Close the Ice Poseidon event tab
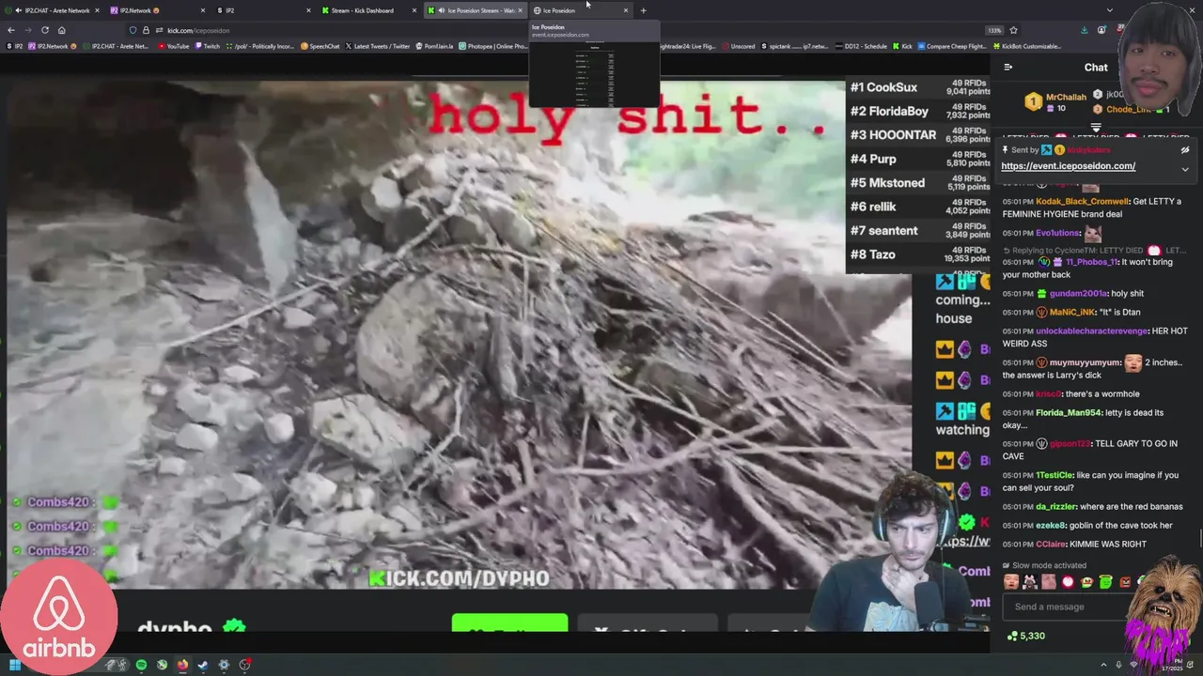1203x676 pixels. tap(625, 10)
